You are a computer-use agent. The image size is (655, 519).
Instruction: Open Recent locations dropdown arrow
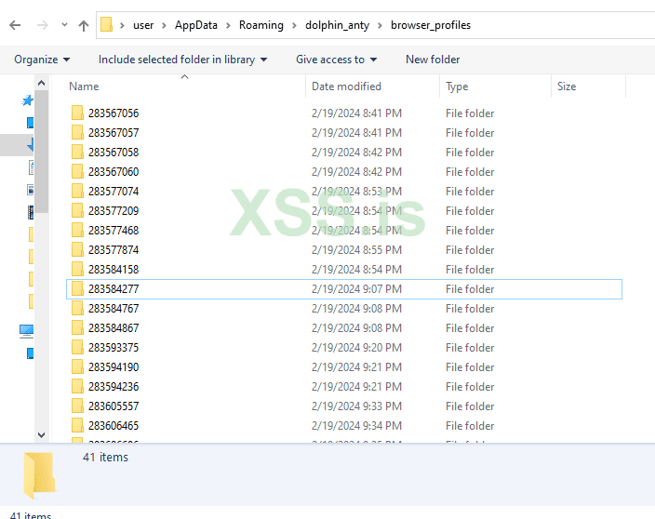[x=64, y=25]
